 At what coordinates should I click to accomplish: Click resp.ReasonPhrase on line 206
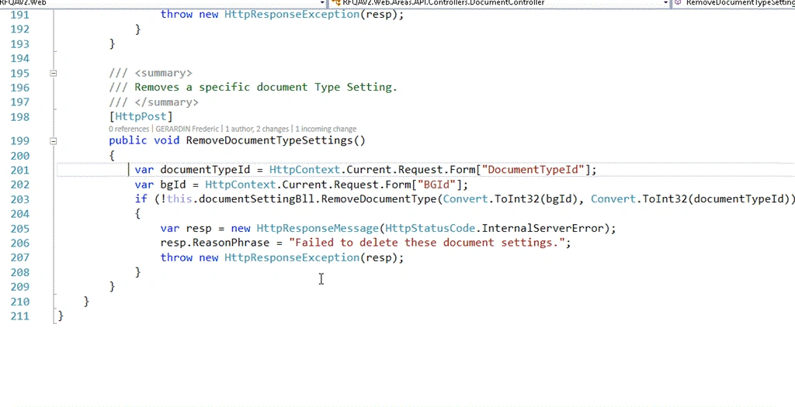(214, 243)
